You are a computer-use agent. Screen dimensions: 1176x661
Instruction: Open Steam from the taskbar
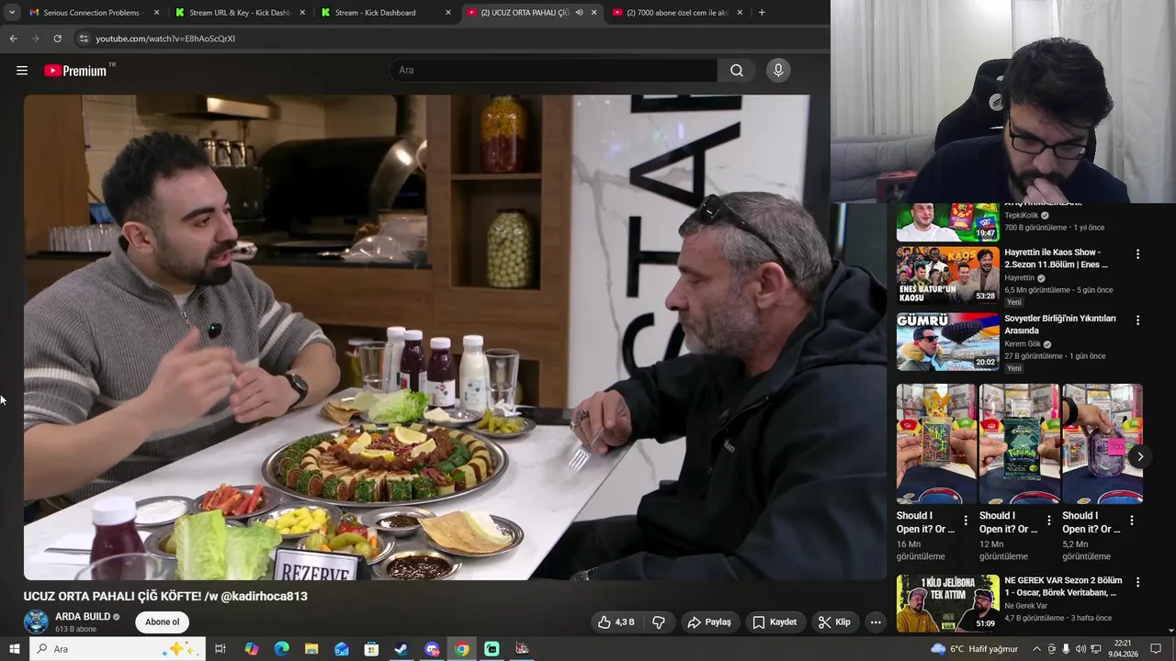(x=401, y=649)
